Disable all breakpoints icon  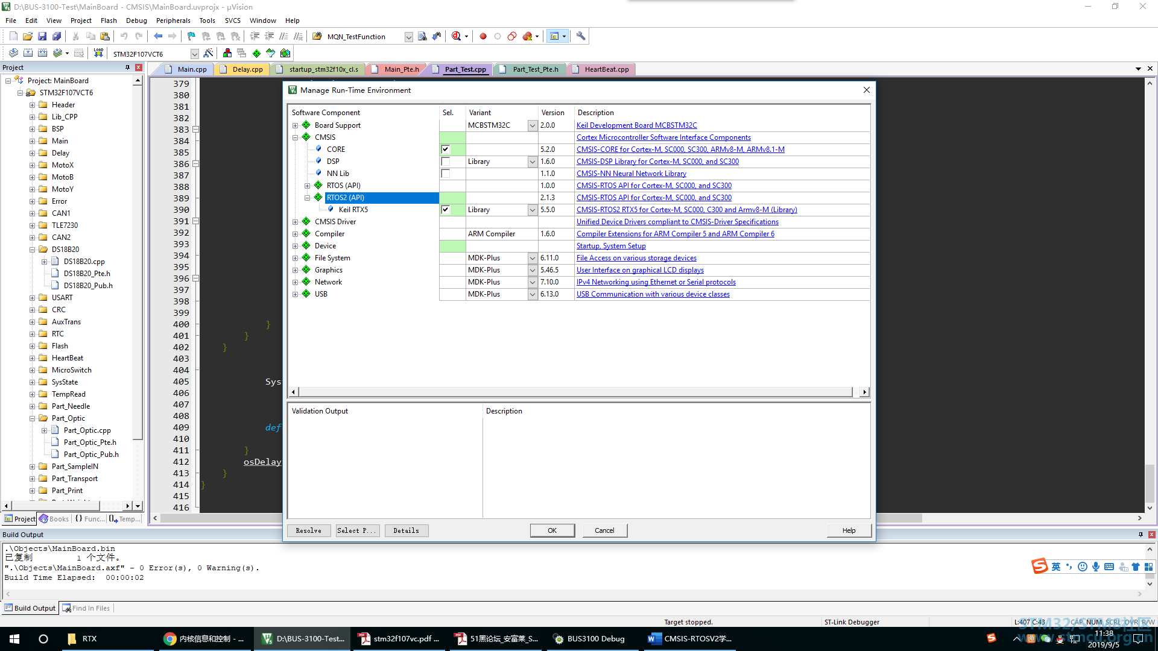pyautogui.click(x=512, y=36)
